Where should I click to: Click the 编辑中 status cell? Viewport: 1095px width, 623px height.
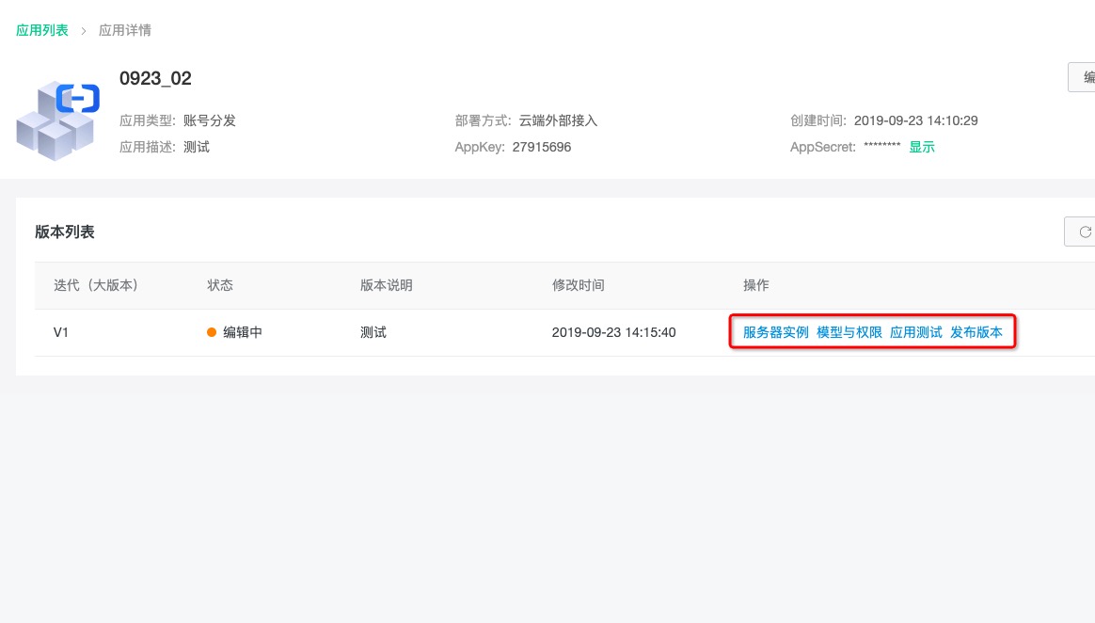(x=243, y=332)
